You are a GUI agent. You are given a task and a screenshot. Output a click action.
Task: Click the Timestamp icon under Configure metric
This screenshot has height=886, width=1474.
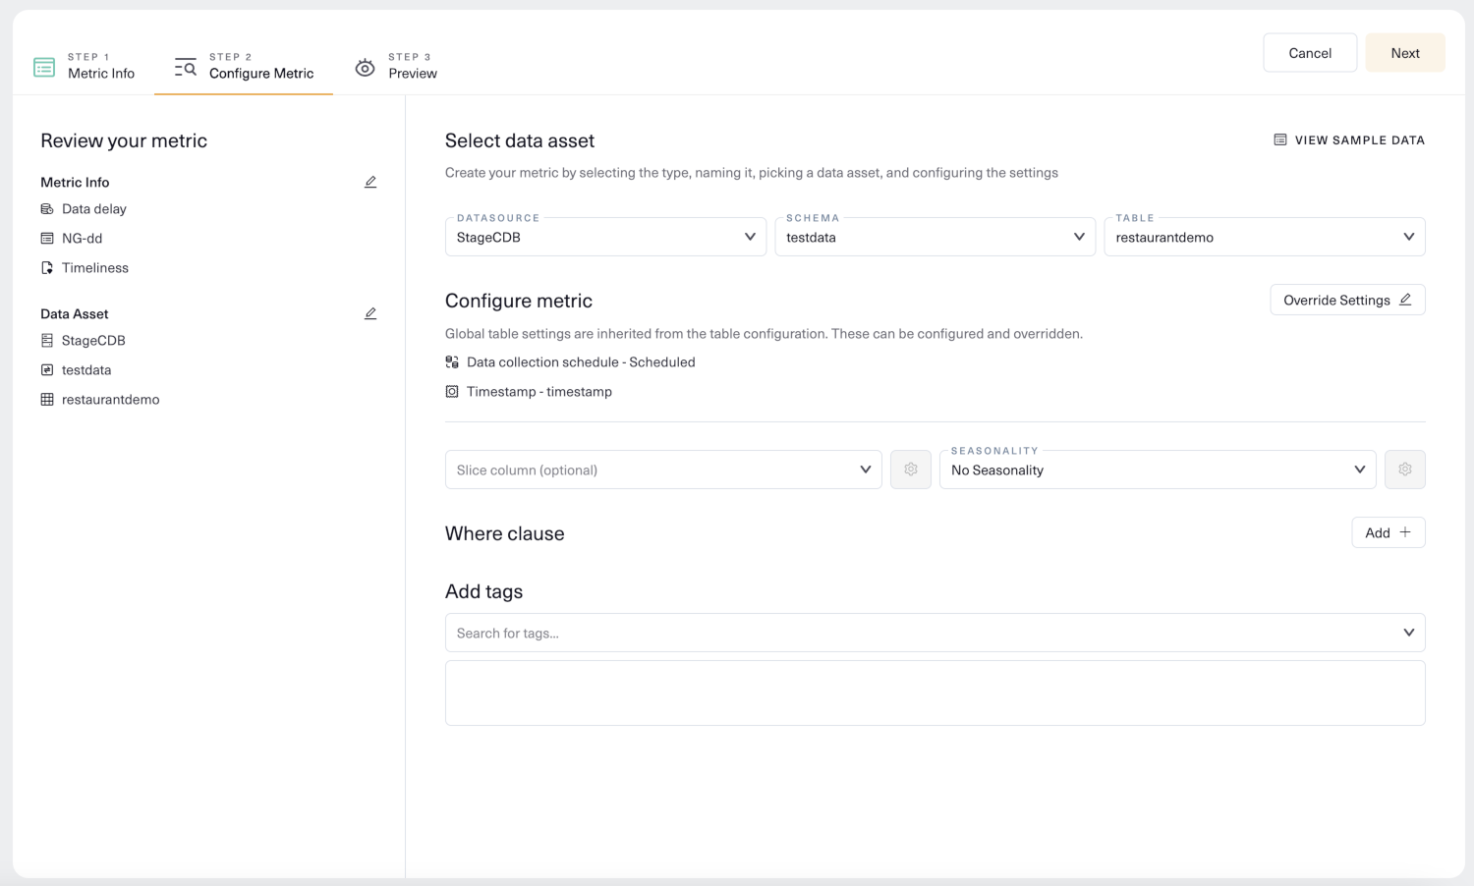click(x=452, y=392)
